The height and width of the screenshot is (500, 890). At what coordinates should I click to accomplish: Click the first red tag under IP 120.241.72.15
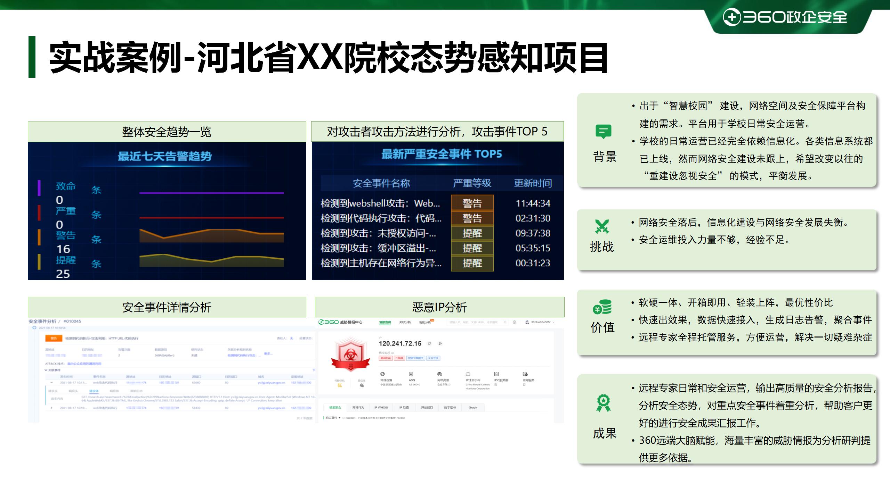[386, 358]
